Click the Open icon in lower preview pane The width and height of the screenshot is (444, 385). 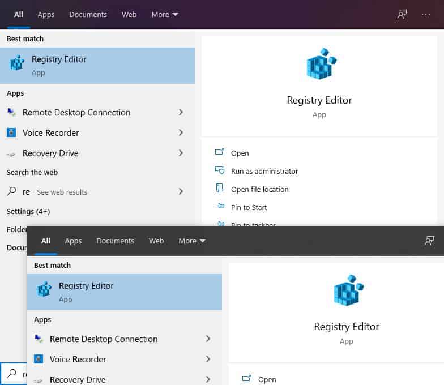[x=247, y=379]
